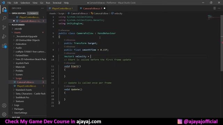Switch to the PlayerController.cs tab

click(62, 8)
